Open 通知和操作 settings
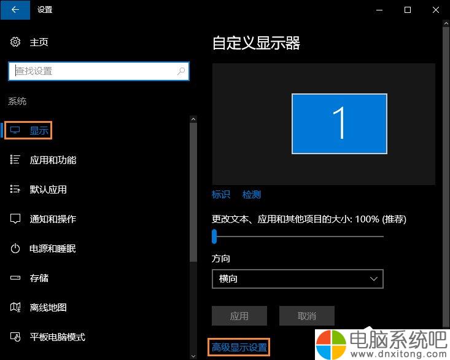The width and height of the screenshot is (450, 360). coord(53,219)
